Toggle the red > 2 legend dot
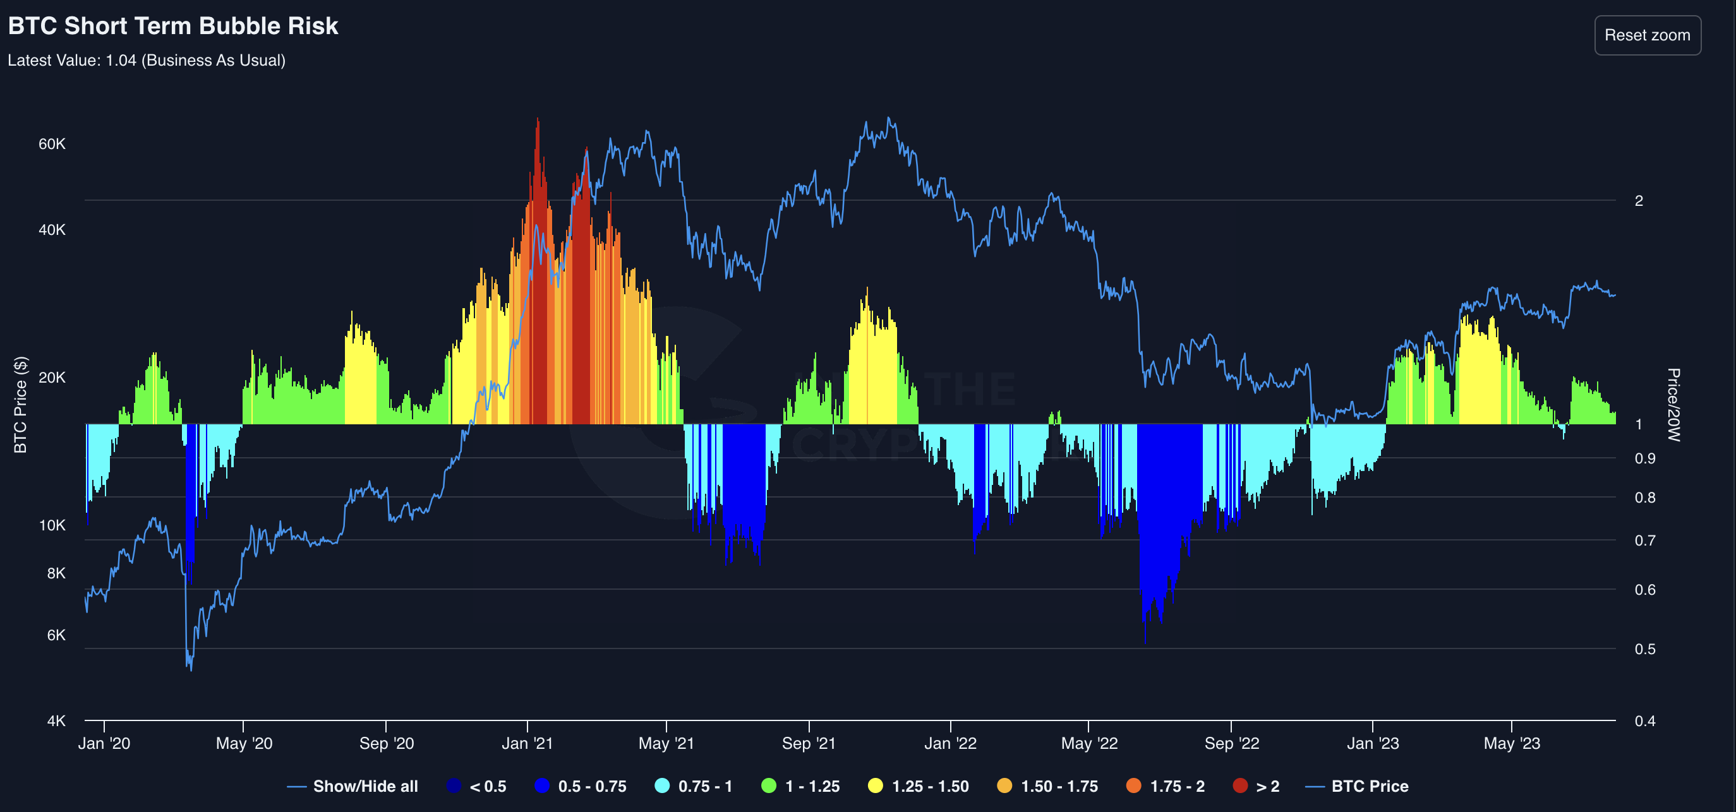 point(1240,785)
